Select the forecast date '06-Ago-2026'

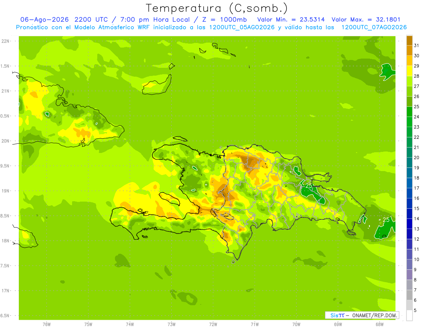(x=44, y=20)
